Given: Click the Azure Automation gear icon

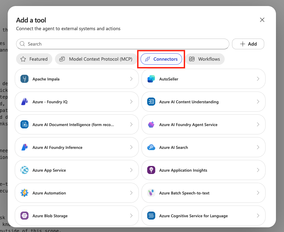Looking at the screenshot, I should pos(24,193).
